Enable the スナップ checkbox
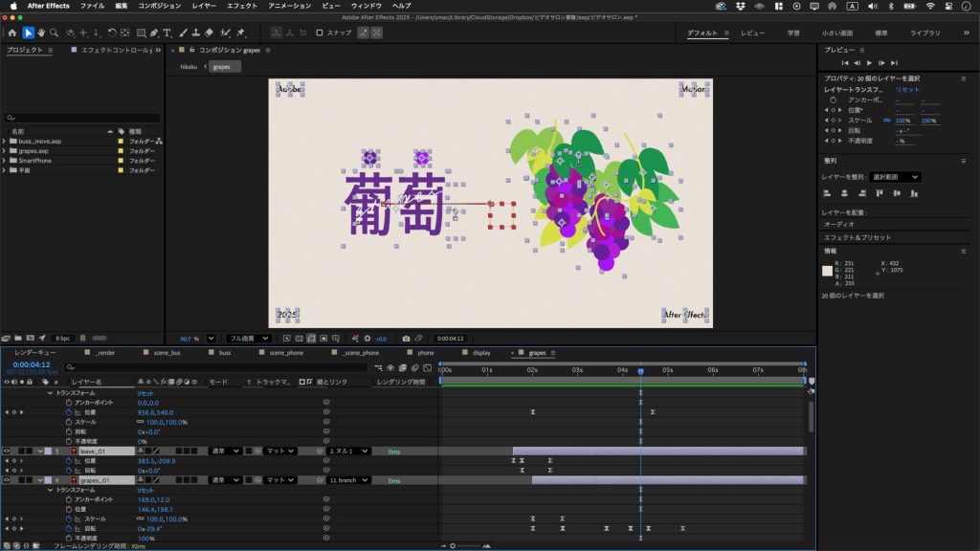 320,33
